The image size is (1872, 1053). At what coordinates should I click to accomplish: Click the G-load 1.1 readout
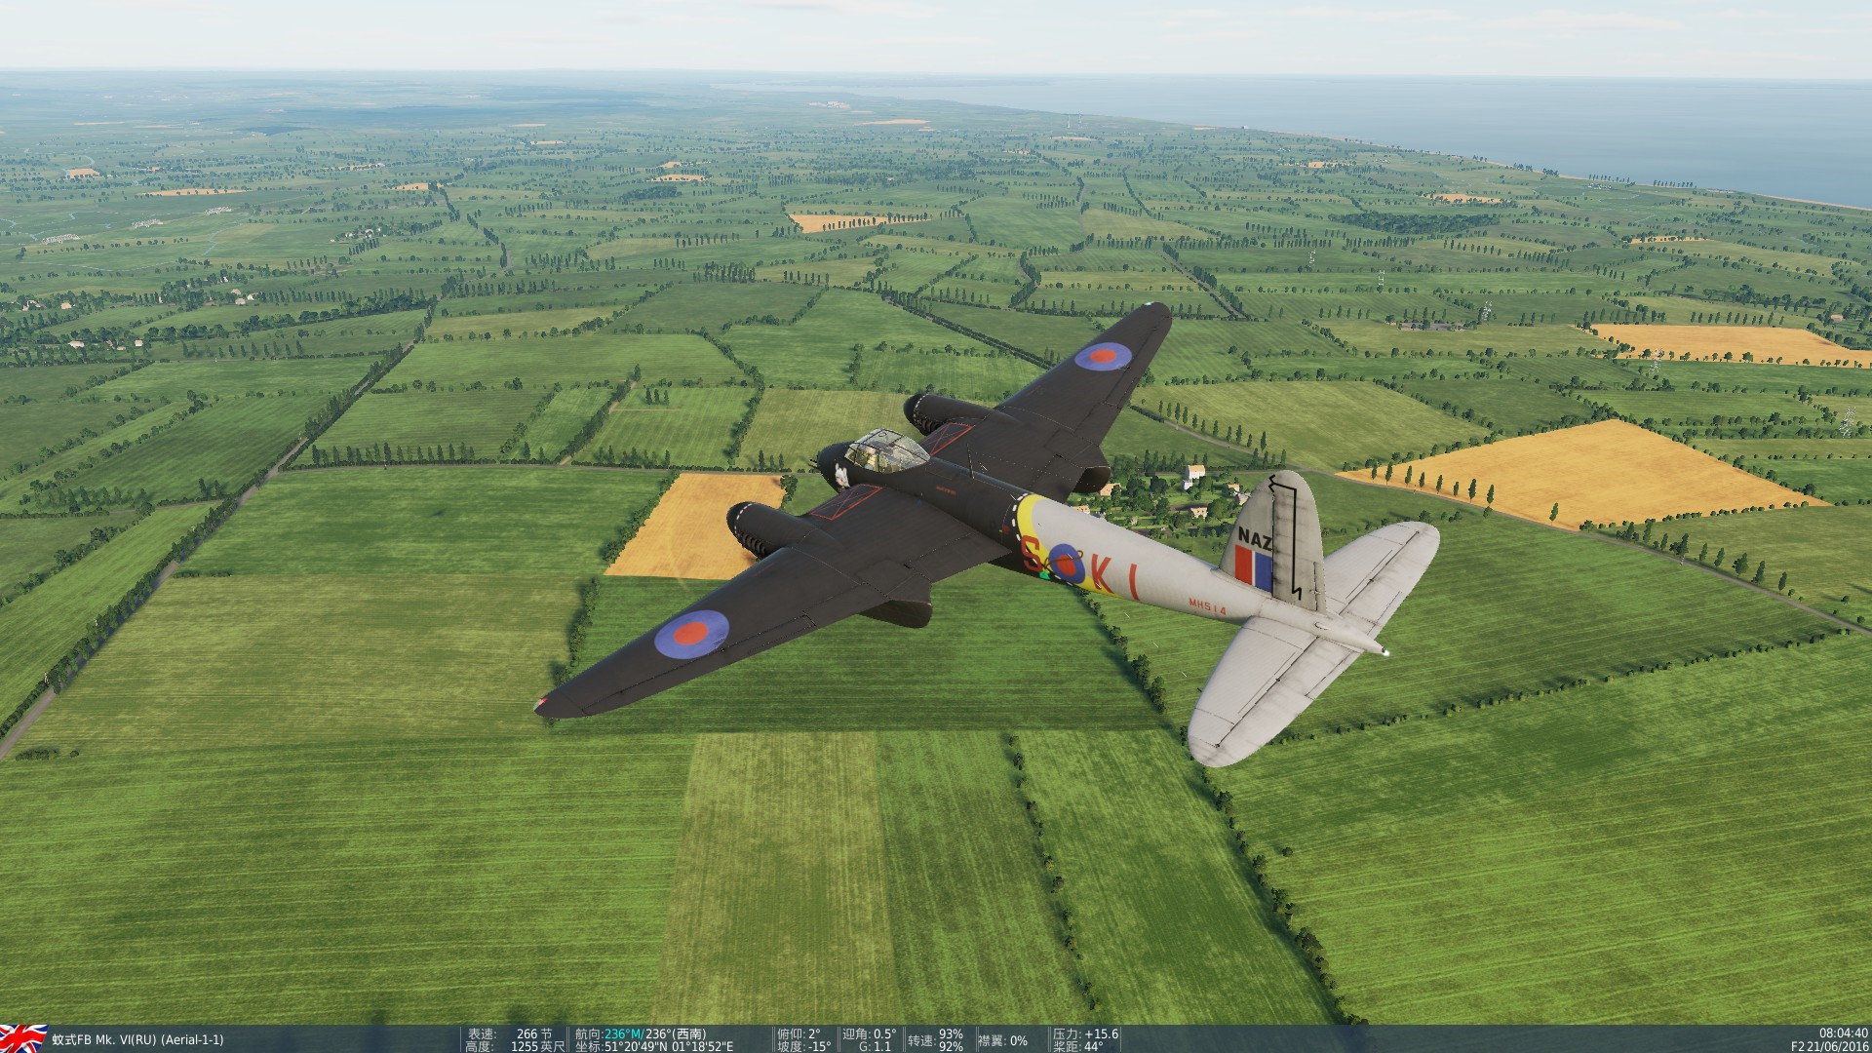pos(882,1047)
